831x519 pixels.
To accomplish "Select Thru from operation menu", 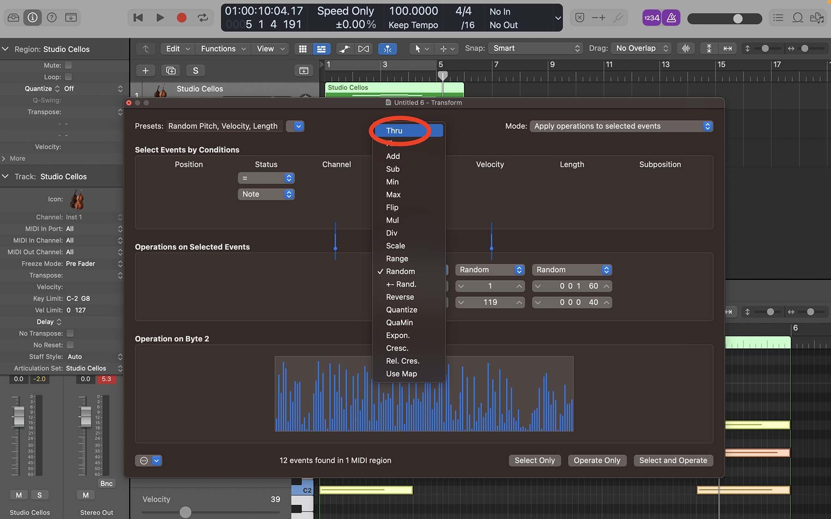I will 409,131.
